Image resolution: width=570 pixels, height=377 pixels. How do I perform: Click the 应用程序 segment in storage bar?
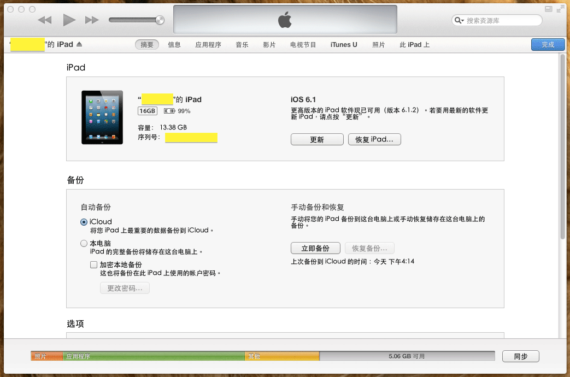pos(154,356)
